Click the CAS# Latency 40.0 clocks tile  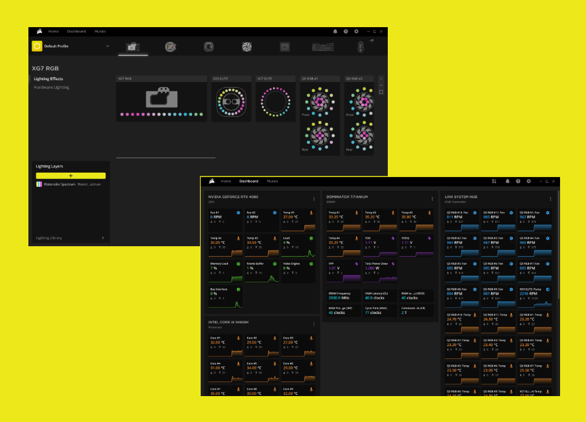click(x=380, y=296)
